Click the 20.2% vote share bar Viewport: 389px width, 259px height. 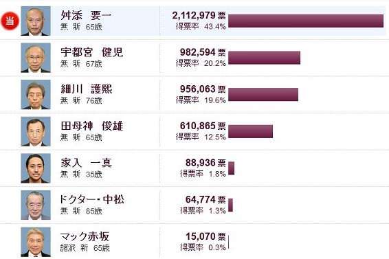tap(264, 58)
